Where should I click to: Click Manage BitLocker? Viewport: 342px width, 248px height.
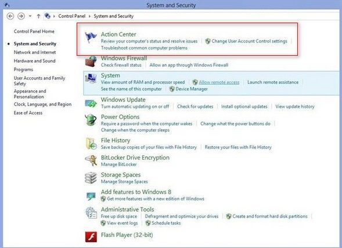pyautogui.click(x=118, y=164)
